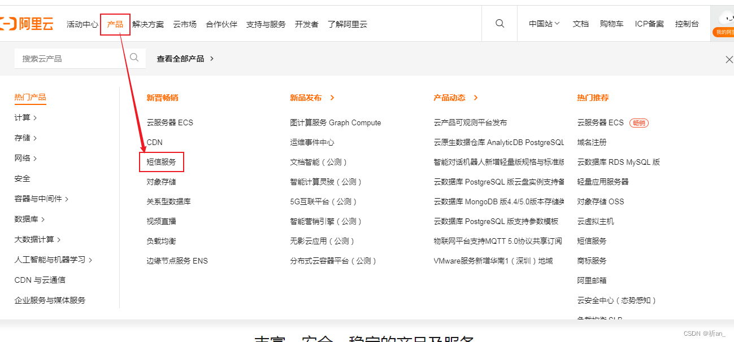The height and width of the screenshot is (342, 734).
Task: Click the 阿里云 logo
Action: (27, 24)
